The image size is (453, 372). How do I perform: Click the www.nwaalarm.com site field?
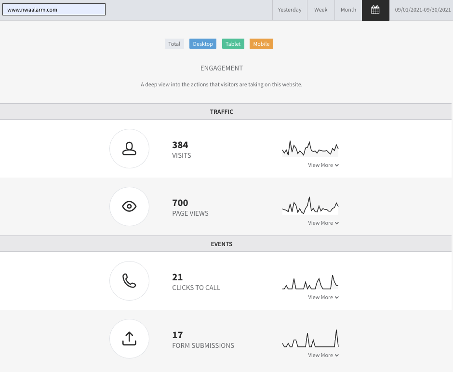[54, 10]
